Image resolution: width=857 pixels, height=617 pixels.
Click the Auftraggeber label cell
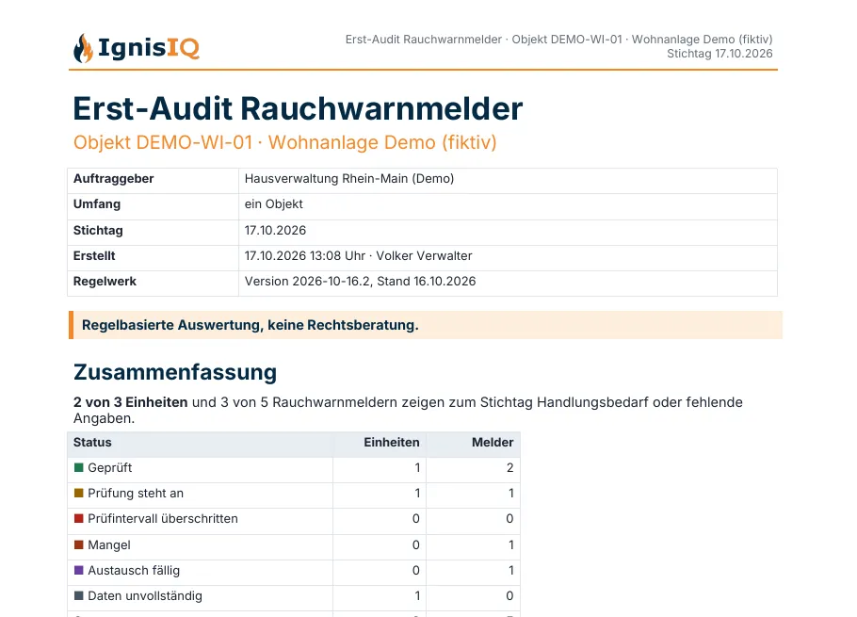coord(153,179)
